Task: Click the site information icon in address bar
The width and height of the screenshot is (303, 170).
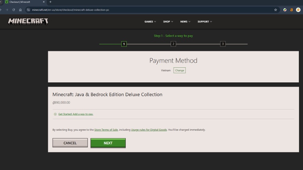Action: [x=28, y=10]
